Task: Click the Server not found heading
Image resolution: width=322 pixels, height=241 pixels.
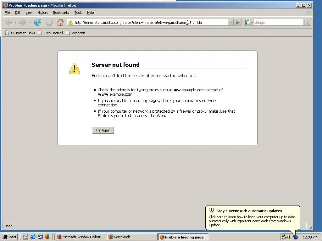Action: coord(116,65)
